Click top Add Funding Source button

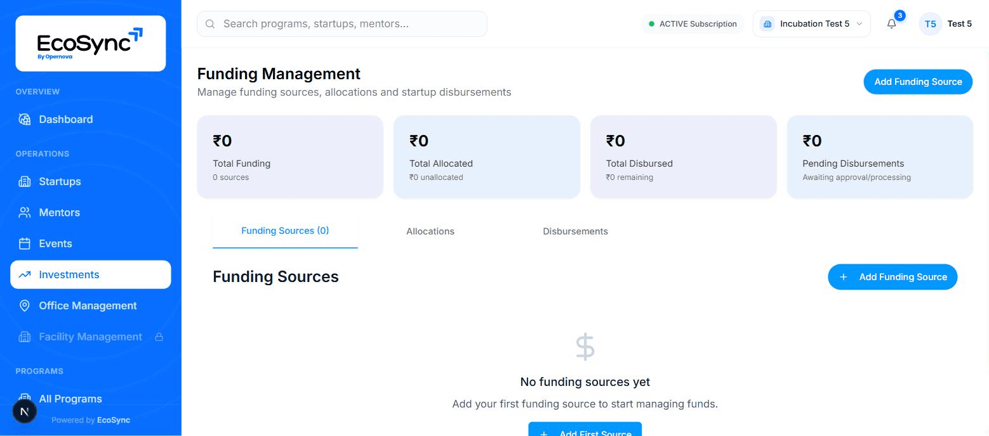pyautogui.click(x=918, y=82)
